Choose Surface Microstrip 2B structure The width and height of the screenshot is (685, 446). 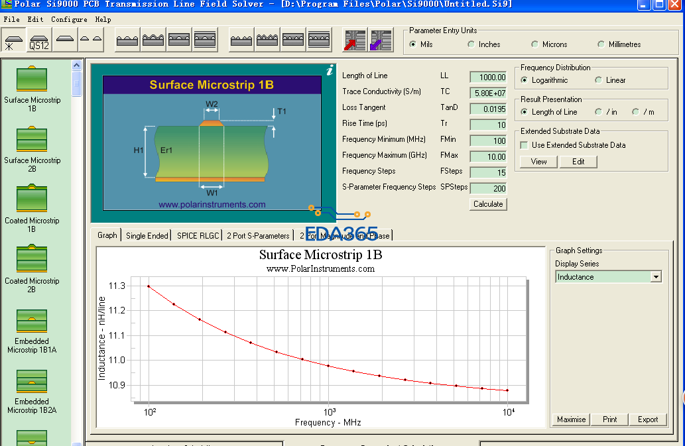(x=32, y=149)
